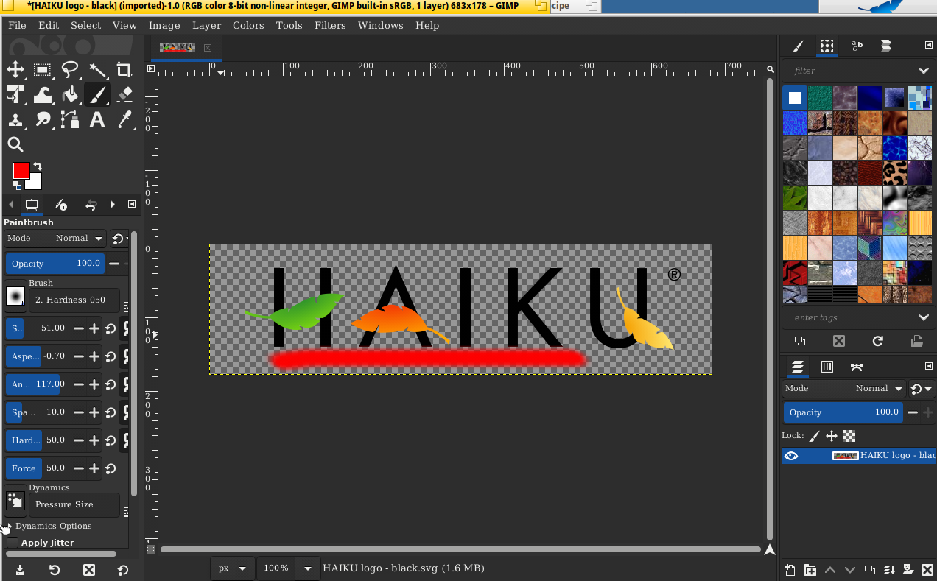
Task: Click the Pressure Size dynamics field
Action: click(x=74, y=504)
